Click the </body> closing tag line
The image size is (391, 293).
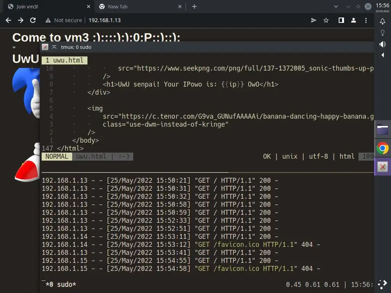(86, 140)
